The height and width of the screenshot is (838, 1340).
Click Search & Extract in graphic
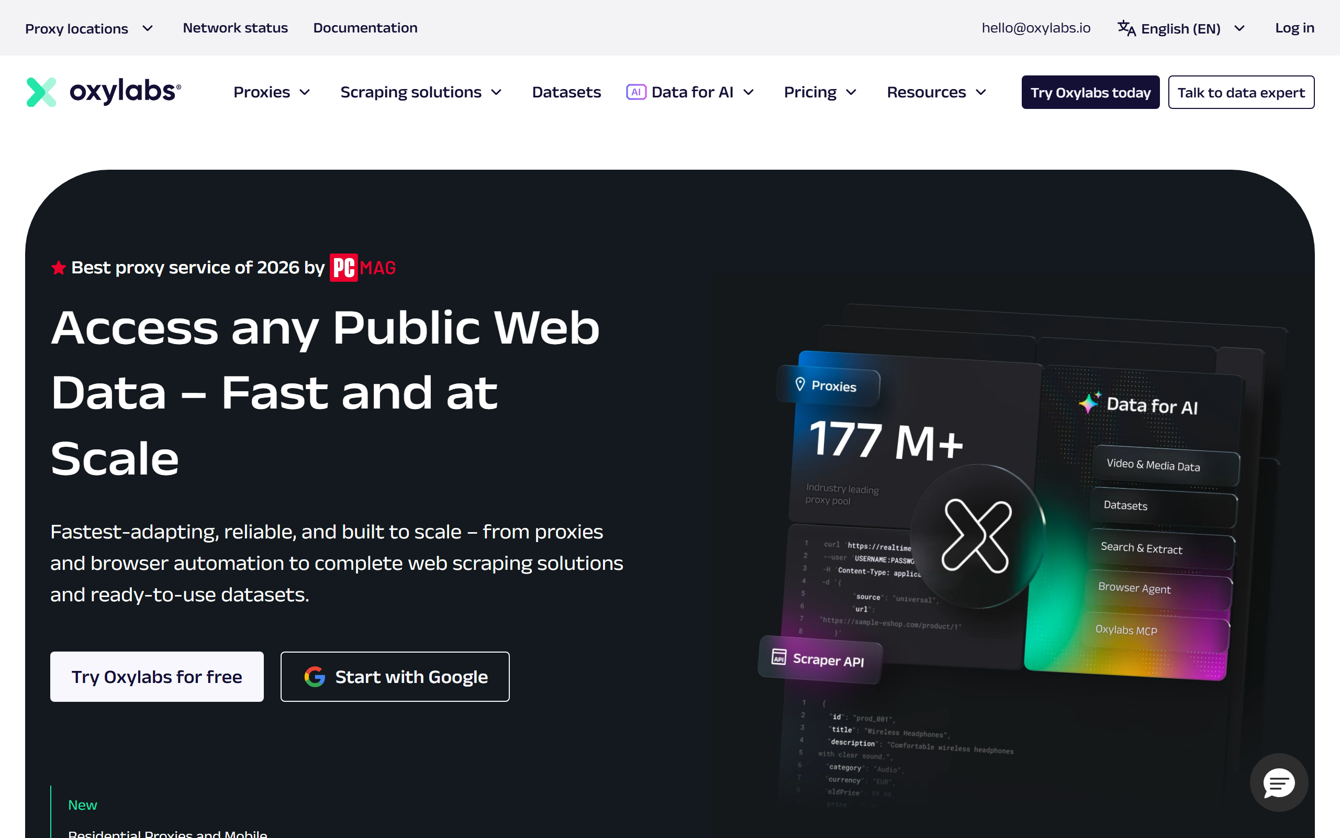1161,549
